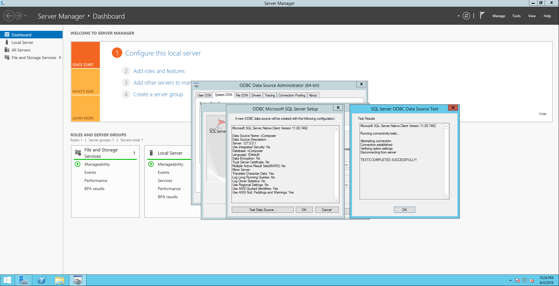Show hidden system tray icons
559x286 pixels.
pos(510,280)
